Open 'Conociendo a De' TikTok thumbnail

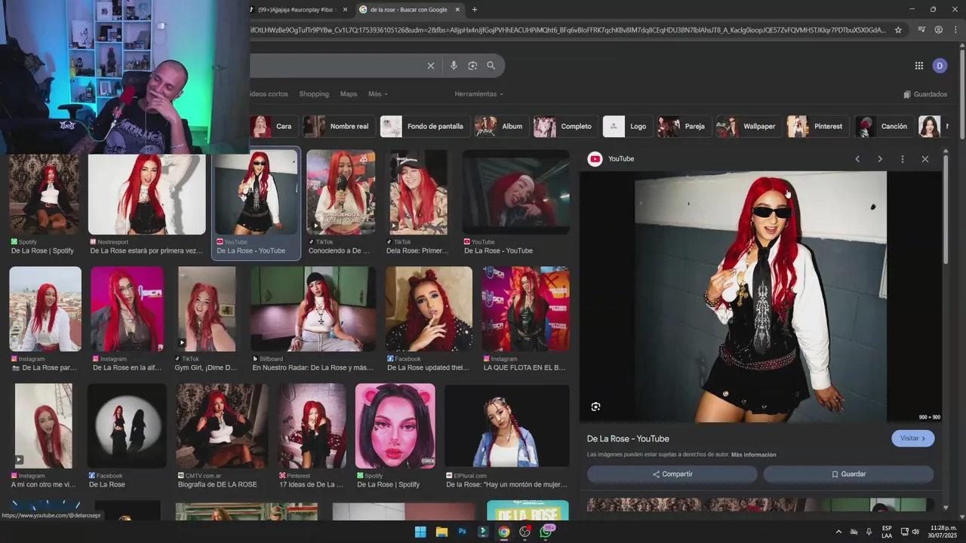click(x=341, y=192)
